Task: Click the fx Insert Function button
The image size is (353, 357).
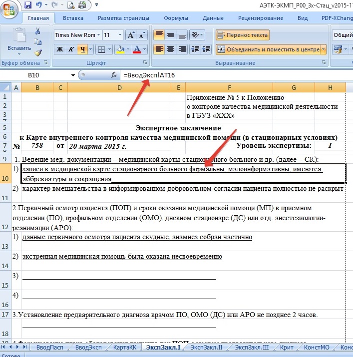Action: [x=114, y=75]
